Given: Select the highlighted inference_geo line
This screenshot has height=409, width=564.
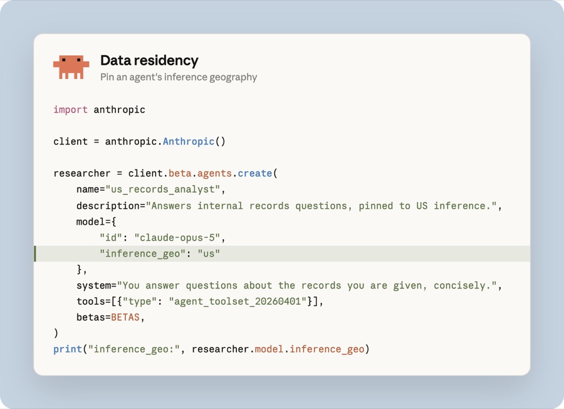Looking at the screenshot, I should click(x=282, y=253).
